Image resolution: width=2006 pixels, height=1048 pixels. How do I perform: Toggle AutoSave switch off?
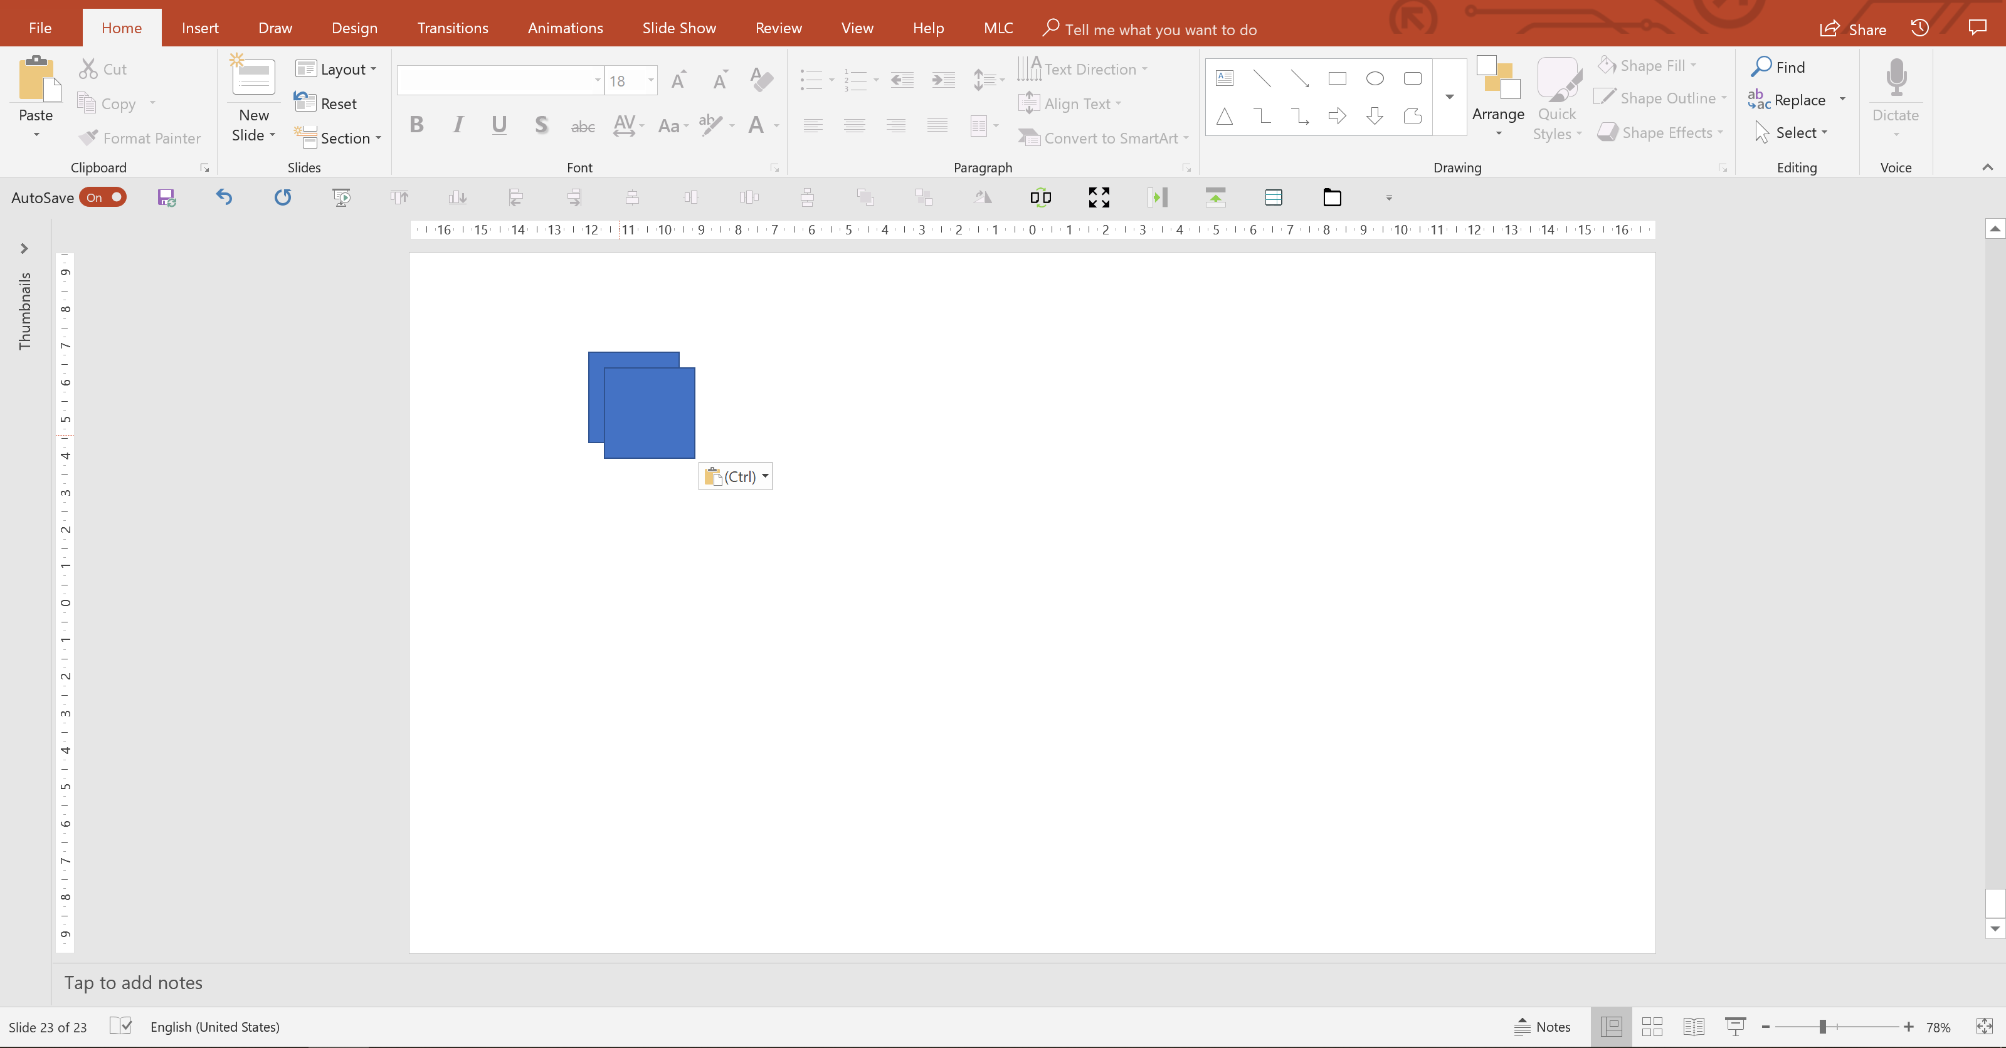103,198
